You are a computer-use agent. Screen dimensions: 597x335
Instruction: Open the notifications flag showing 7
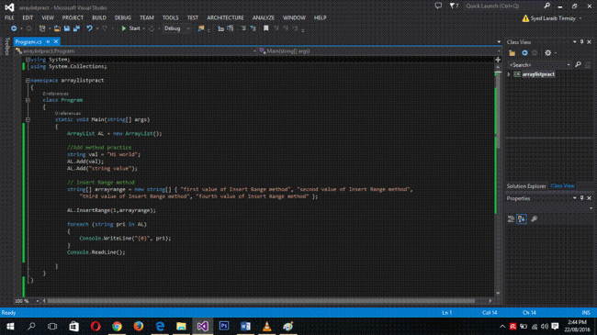(x=454, y=6)
